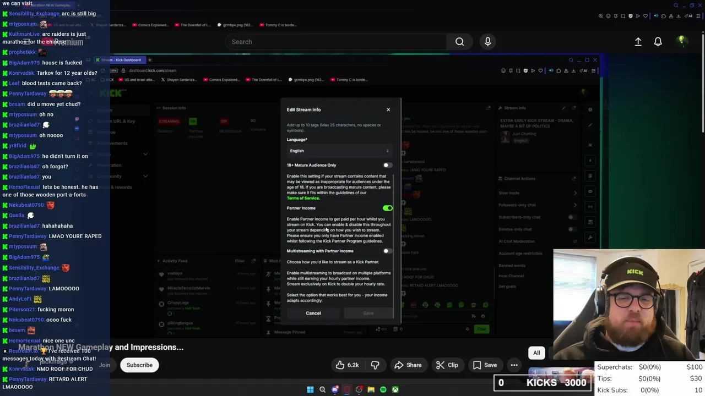Open Account age restriction setting

click(520, 254)
